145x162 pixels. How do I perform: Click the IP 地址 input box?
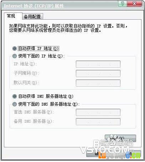click(x=98, y=64)
